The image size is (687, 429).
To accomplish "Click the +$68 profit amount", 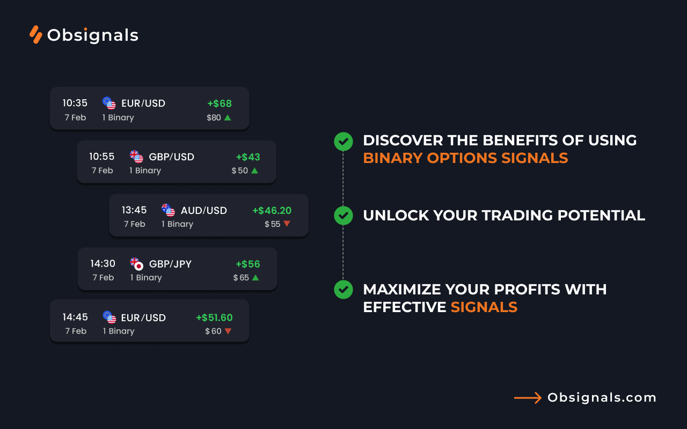I will 220,103.
